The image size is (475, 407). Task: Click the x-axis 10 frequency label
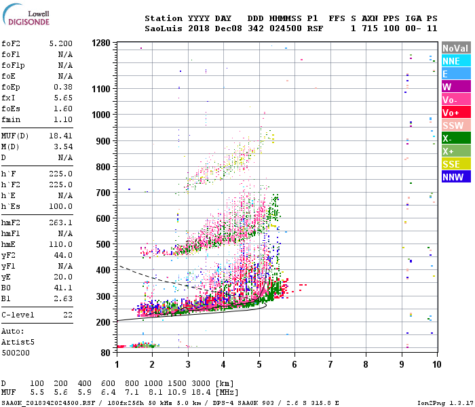tap(437, 364)
